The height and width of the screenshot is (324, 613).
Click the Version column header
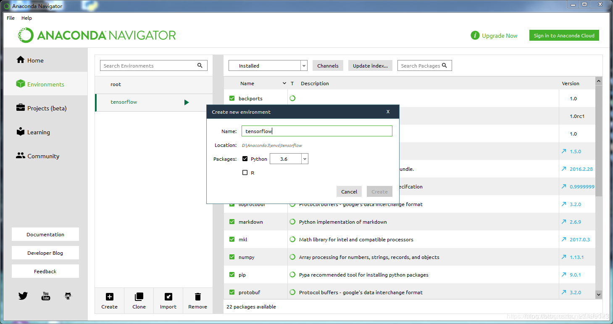(x=571, y=84)
